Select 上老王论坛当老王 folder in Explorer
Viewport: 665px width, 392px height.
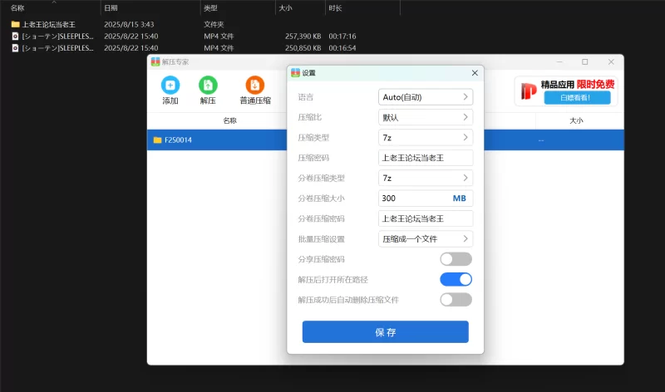48,24
